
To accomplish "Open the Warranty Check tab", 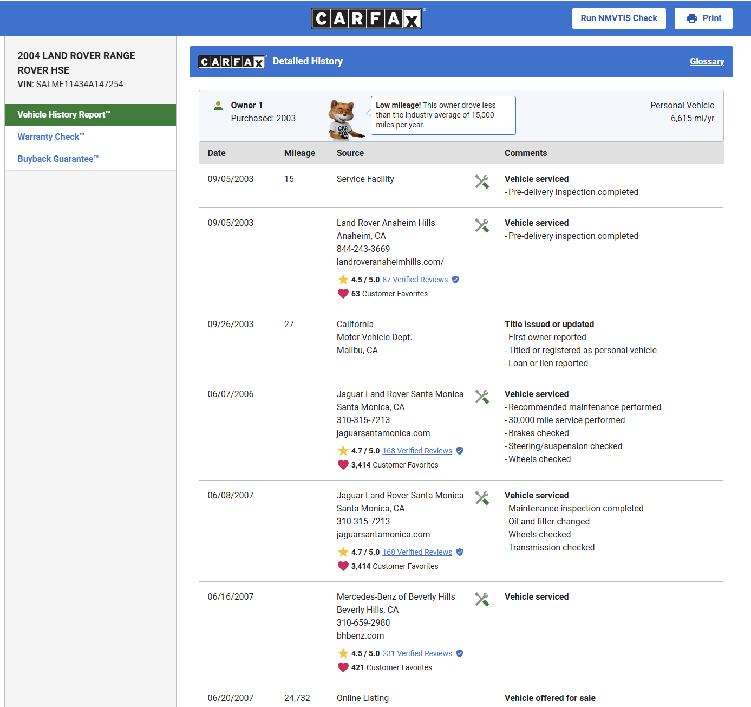I will click(x=90, y=137).
